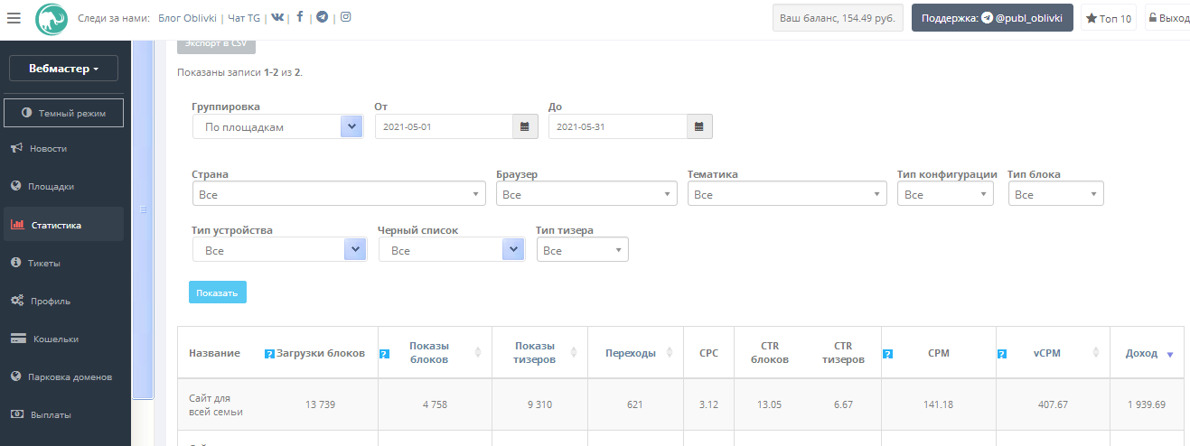Open the Telegram icon in header
This screenshot has height=446, width=1190.
pos(322,17)
